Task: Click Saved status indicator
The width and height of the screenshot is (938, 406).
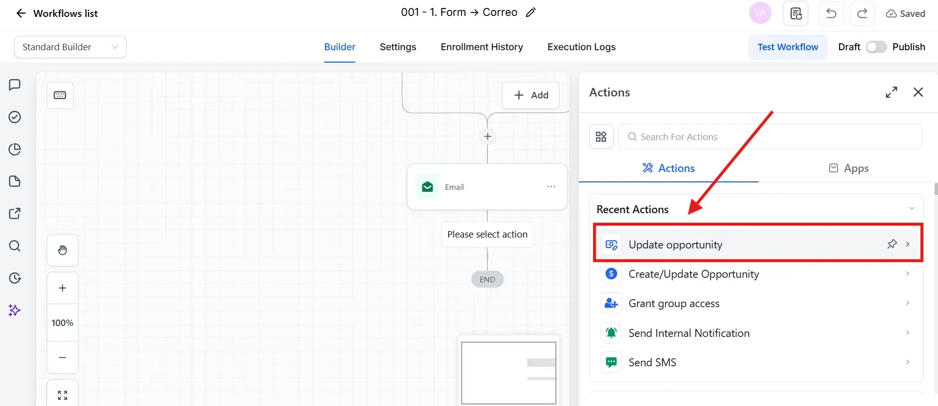Action: tap(906, 13)
